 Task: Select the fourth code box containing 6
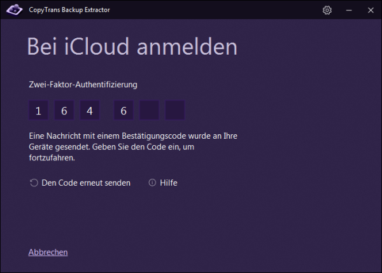click(124, 111)
